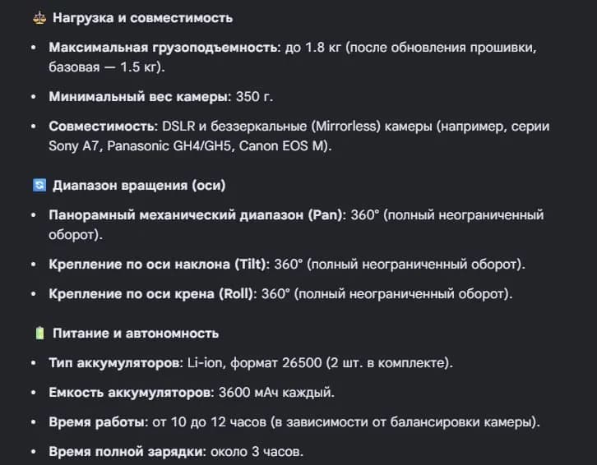
Task: Select heading 'Диапазон вращения (оси)'
Action: (x=139, y=186)
